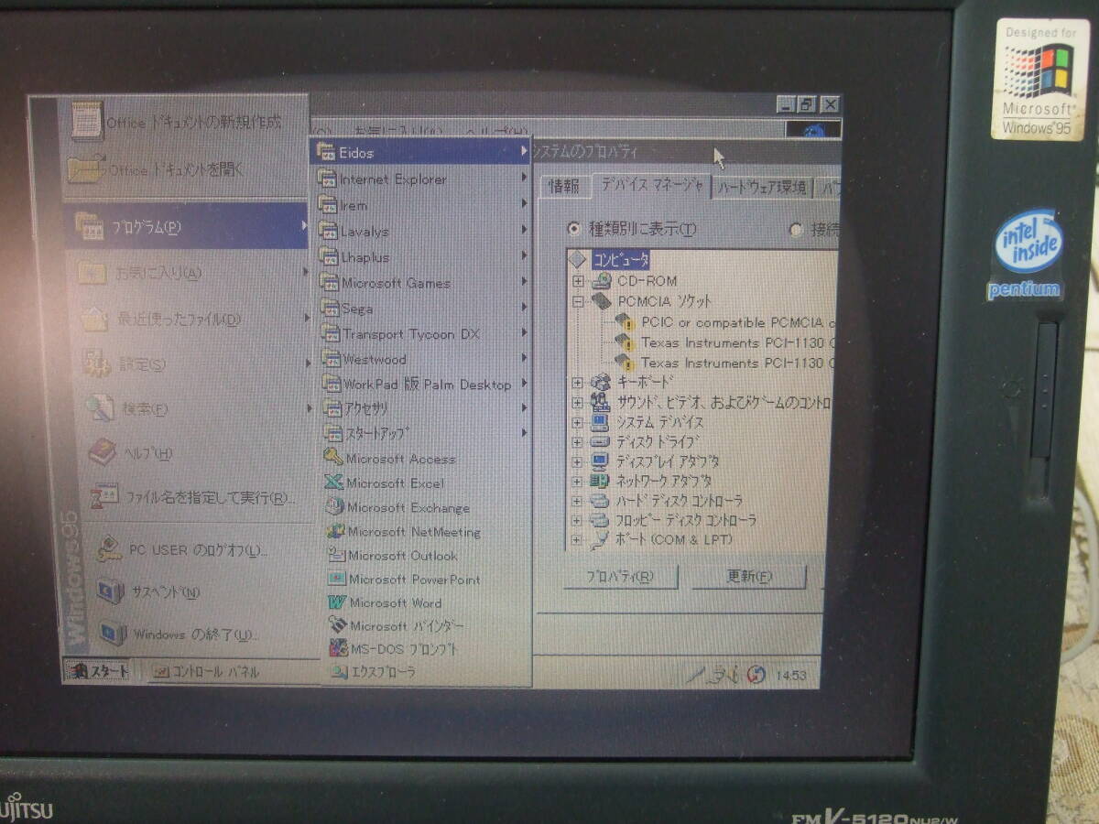
Task: Click the Sega folder icon
Action: (x=328, y=309)
